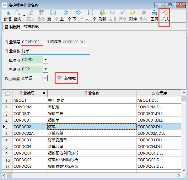Screen dimensions: 188x180
Task: Open the 工具 (Tools) briefcase icon
Action: click(x=154, y=16)
